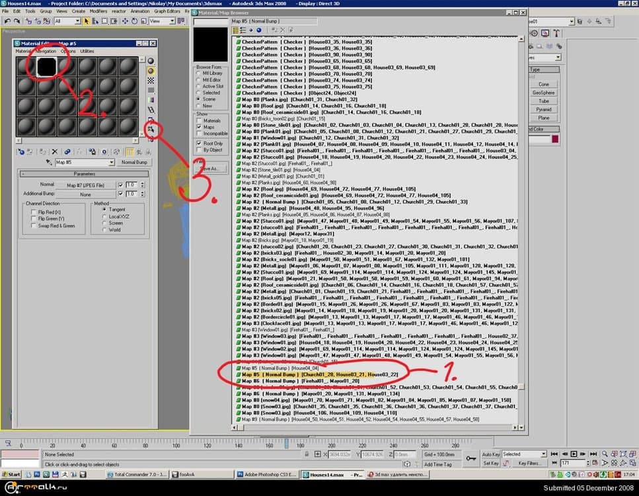Click Map #7 (JPEG File) normal slot
639x496 pixels.
tap(86, 185)
